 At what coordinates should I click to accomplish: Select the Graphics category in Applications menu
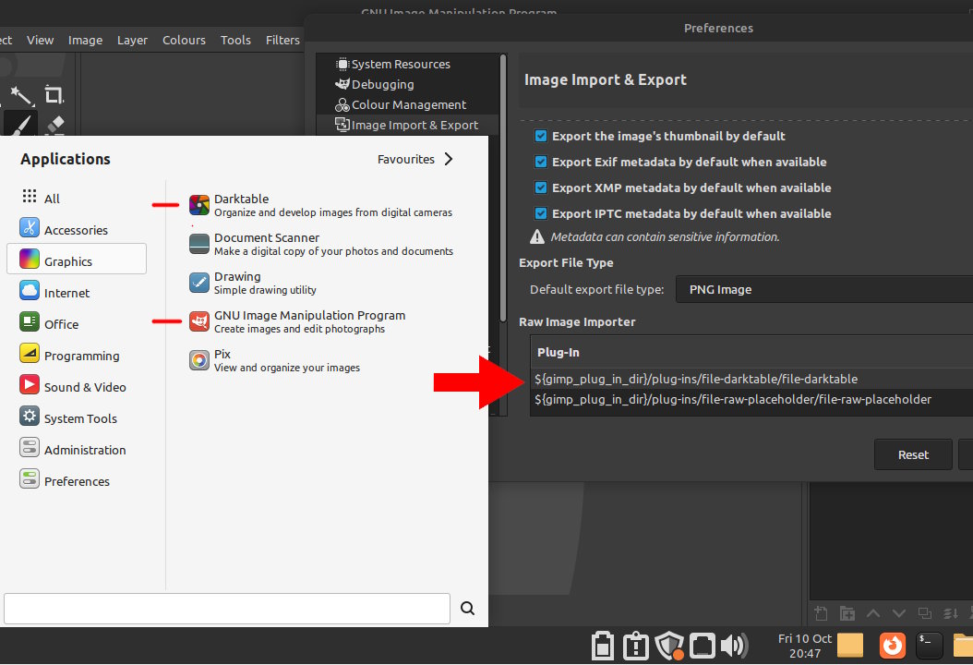[76, 261]
